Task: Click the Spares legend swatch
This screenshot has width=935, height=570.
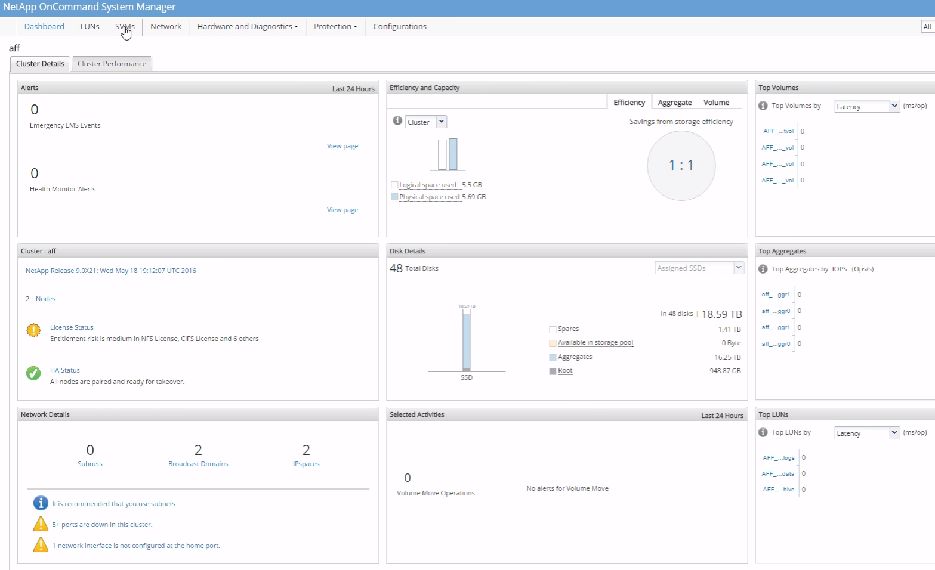Action: point(553,329)
